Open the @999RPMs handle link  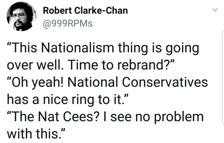67,23
